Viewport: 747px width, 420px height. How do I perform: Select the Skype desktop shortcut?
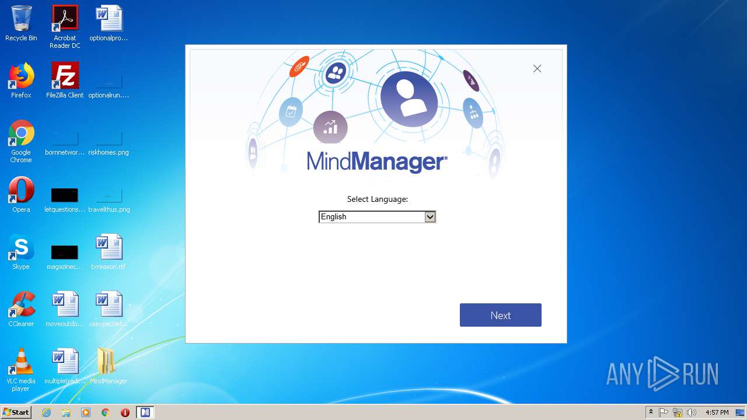tap(21, 252)
